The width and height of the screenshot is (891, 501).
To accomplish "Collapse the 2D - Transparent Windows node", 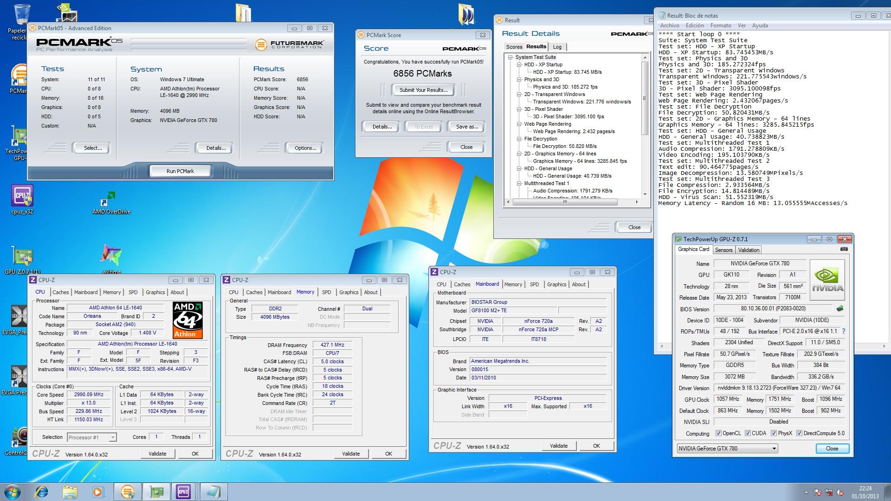I will 519,94.
